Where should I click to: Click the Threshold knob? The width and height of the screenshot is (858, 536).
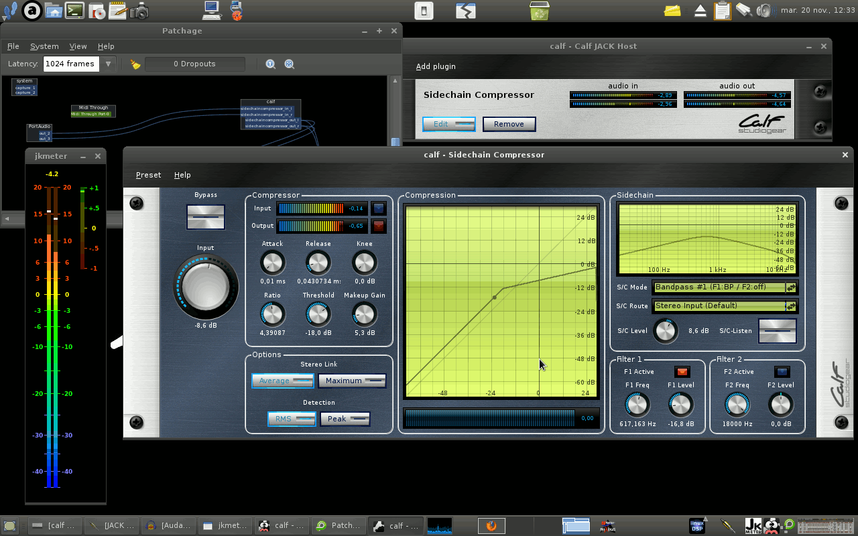[x=318, y=314]
